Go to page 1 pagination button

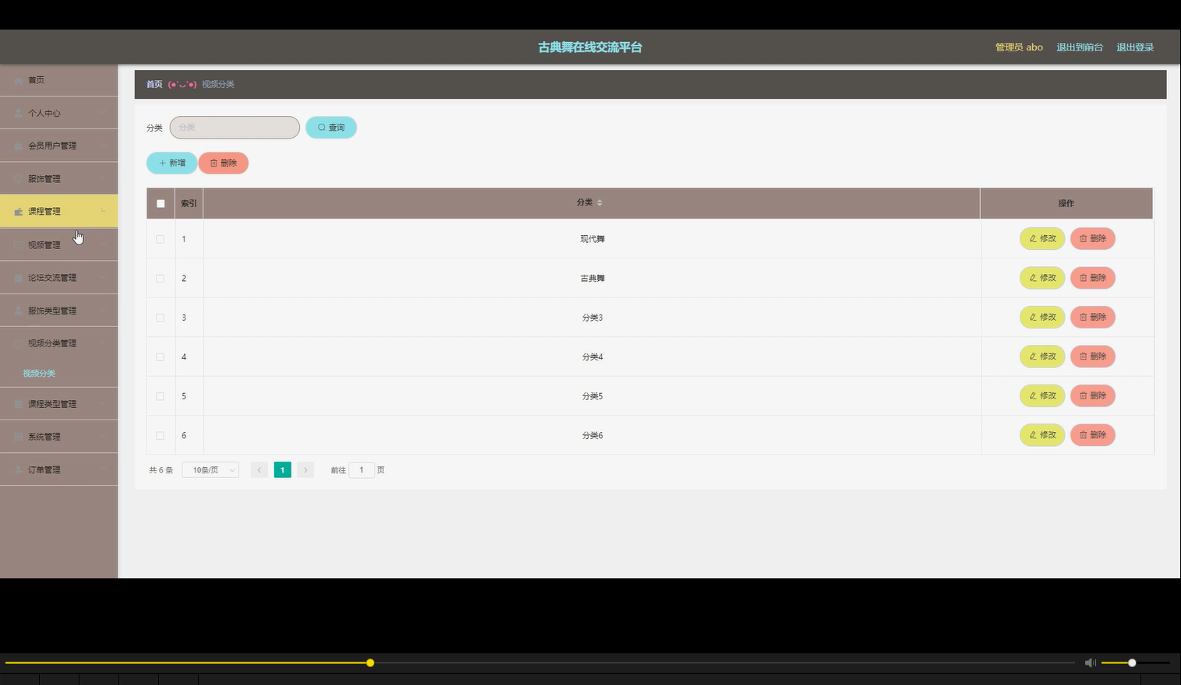283,470
